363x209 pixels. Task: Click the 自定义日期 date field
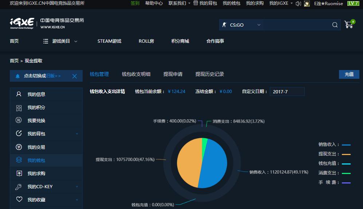click(x=287, y=92)
